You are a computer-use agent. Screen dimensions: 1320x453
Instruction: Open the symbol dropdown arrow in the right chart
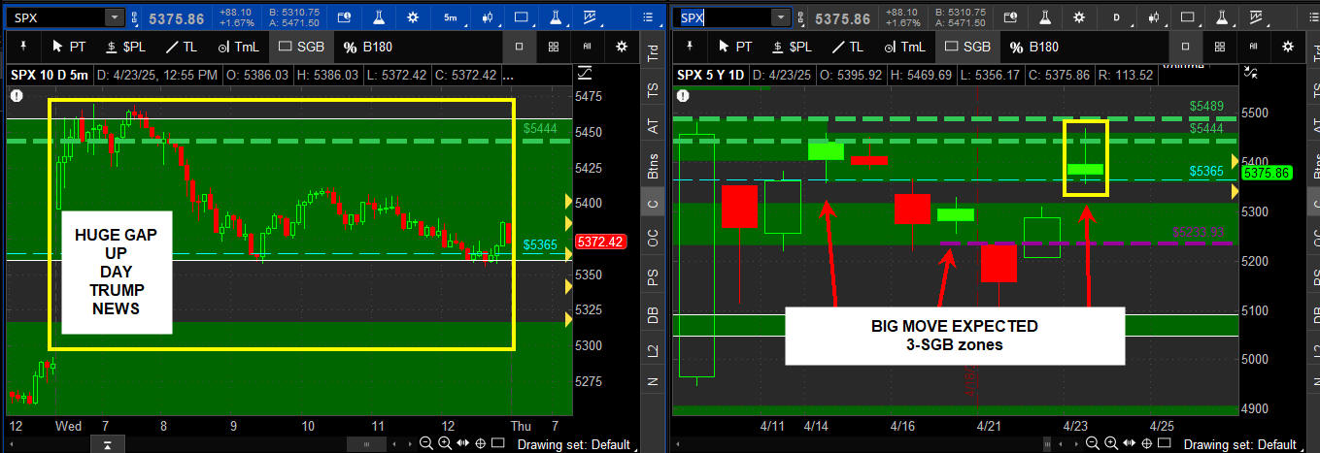tap(780, 17)
